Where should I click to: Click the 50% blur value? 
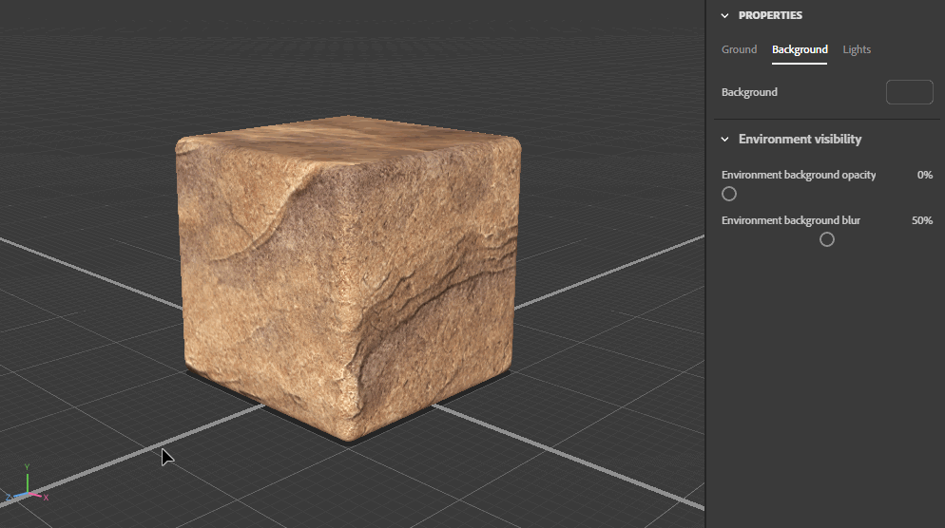tap(922, 220)
